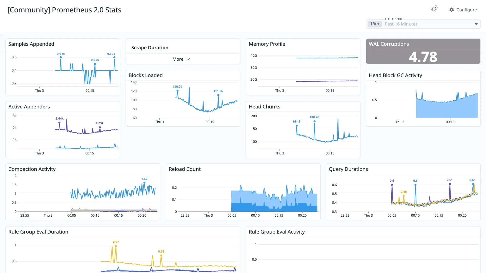The image size is (486, 273).
Task: Click the 120.79 peak marker in Blocks Loaded
Action: (177, 90)
